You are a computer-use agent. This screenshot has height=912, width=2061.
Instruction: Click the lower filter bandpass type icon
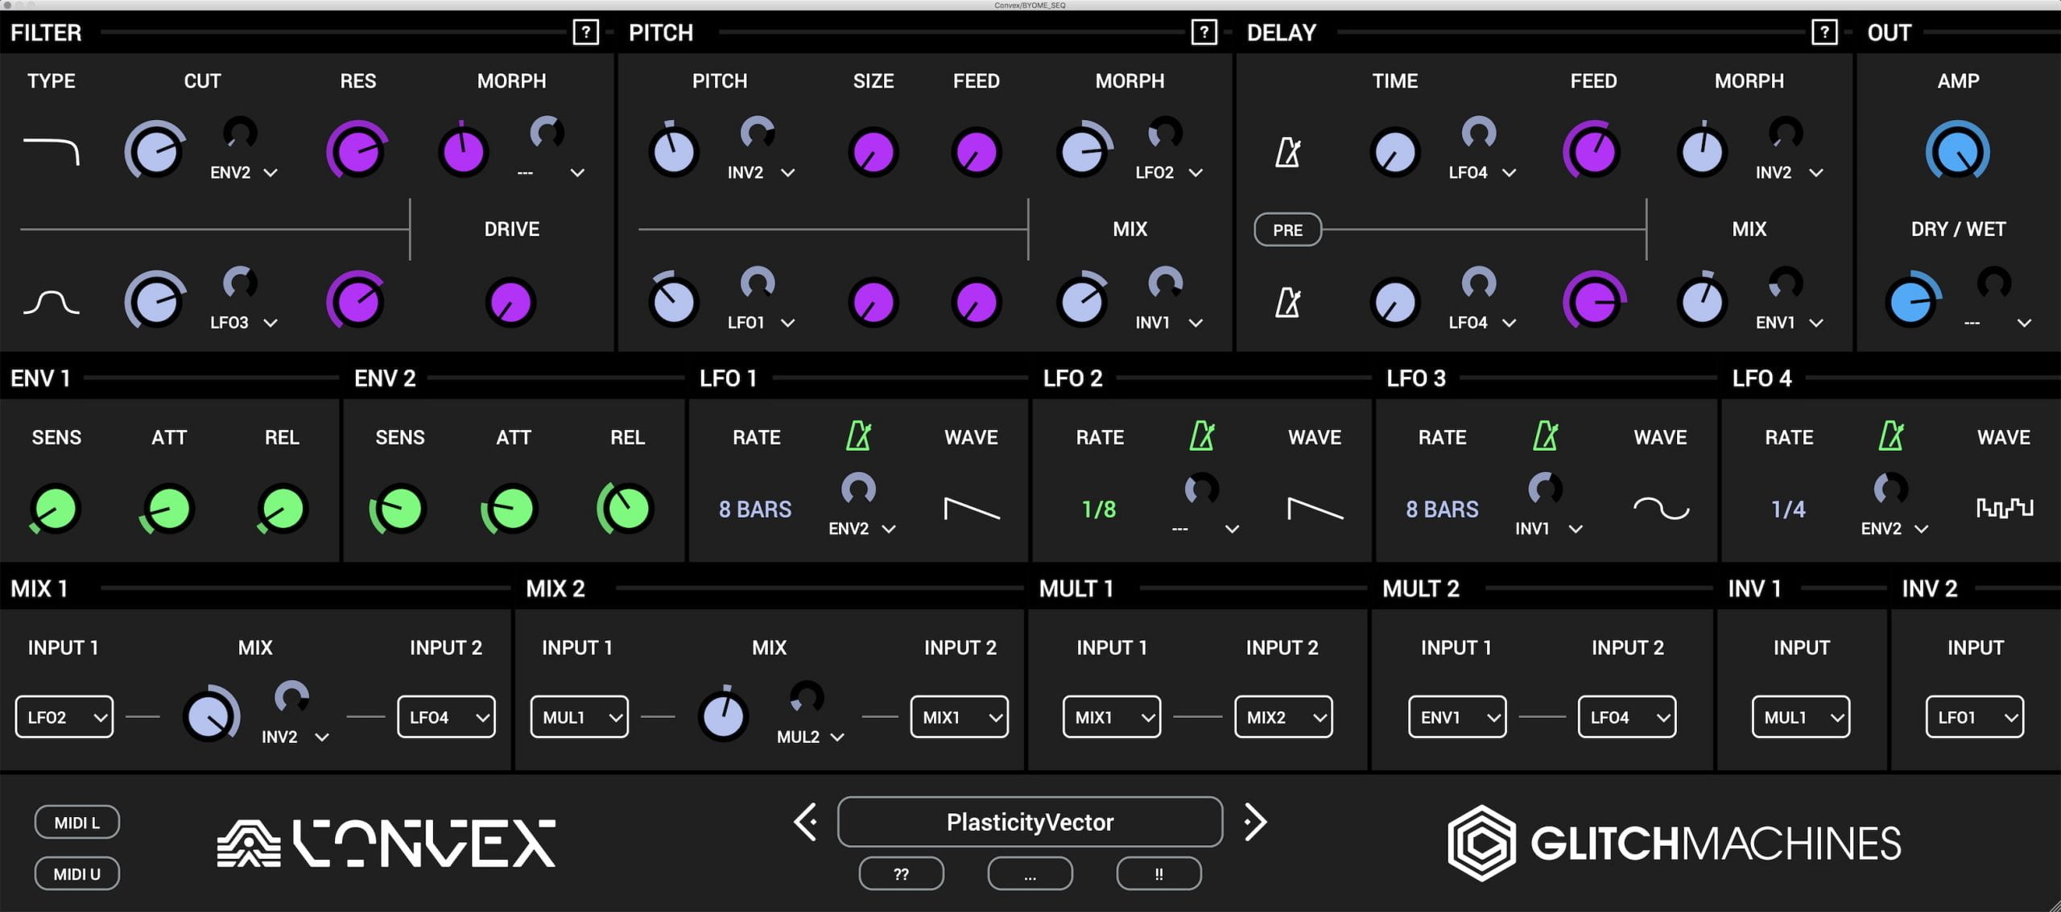[x=52, y=303]
